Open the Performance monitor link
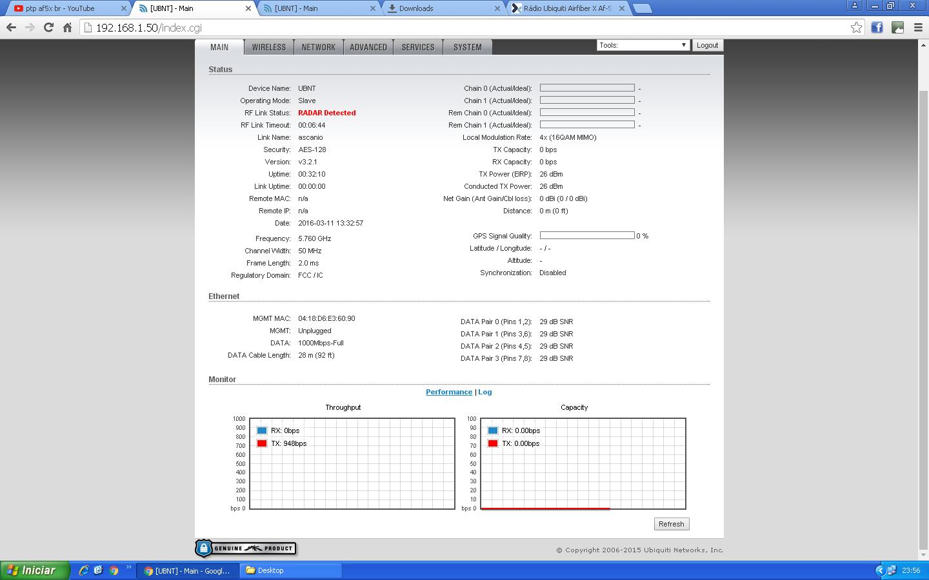The height and width of the screenshot is (580, 929). point(449,392)
